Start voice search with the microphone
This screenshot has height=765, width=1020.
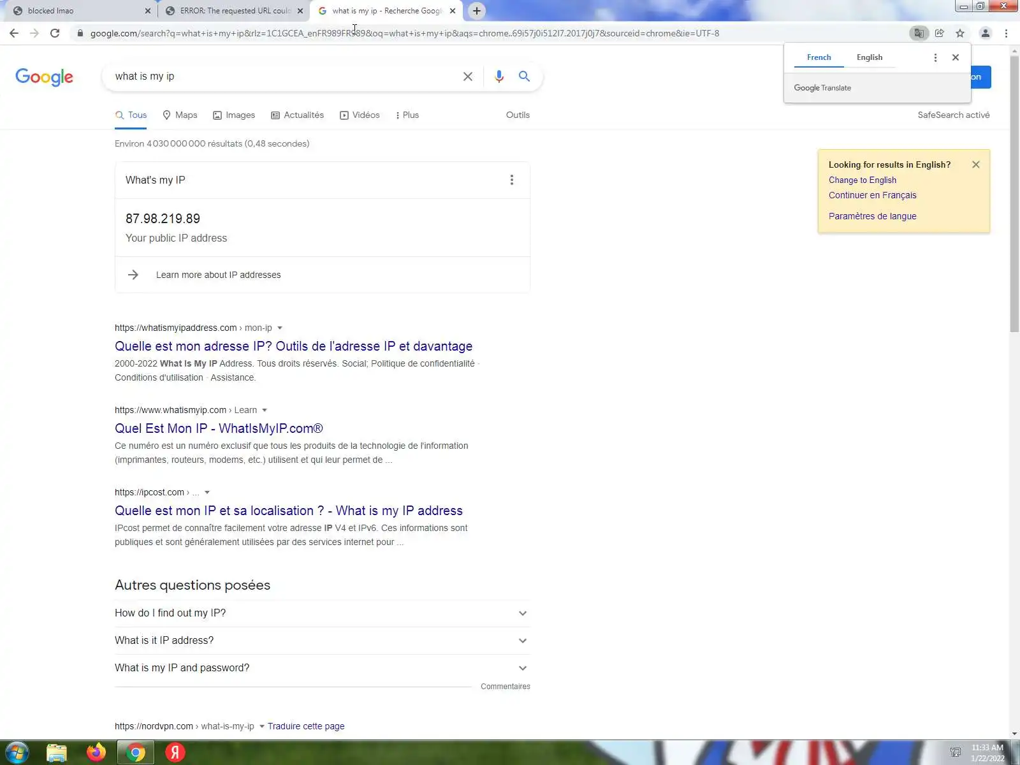coord(499,76)
